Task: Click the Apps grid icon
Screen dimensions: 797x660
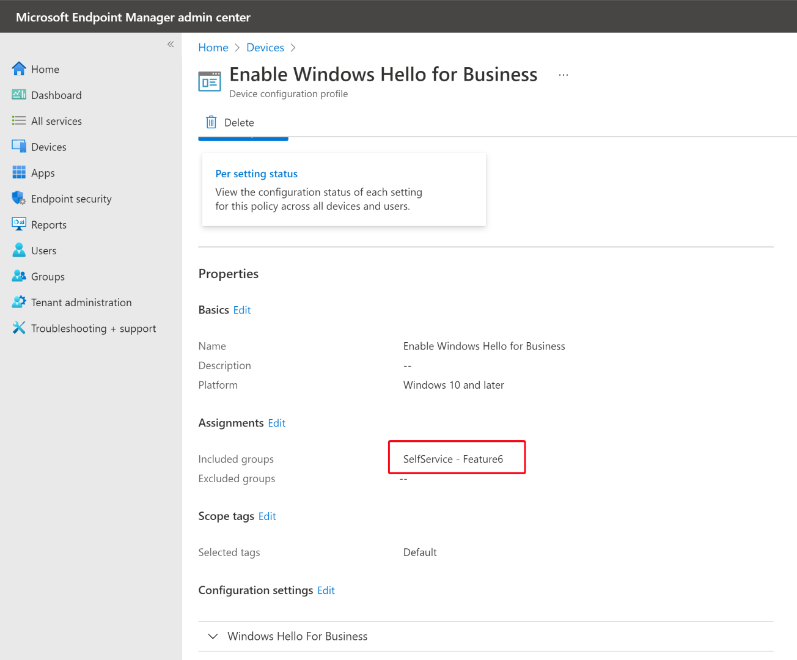Action: [x=19, y=172]
